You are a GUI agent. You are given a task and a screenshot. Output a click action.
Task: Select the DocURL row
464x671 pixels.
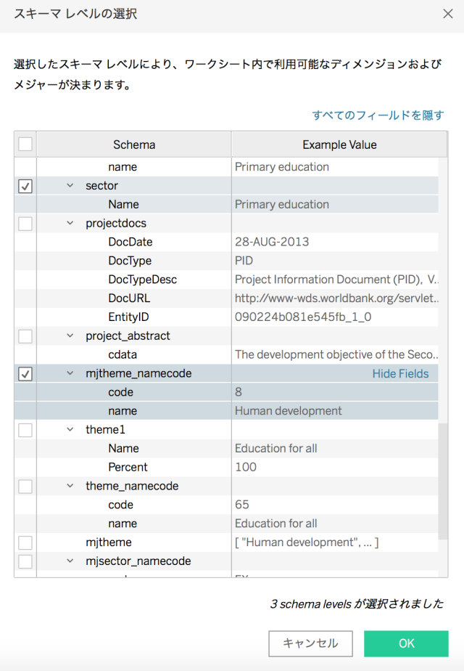coord(226,298)
